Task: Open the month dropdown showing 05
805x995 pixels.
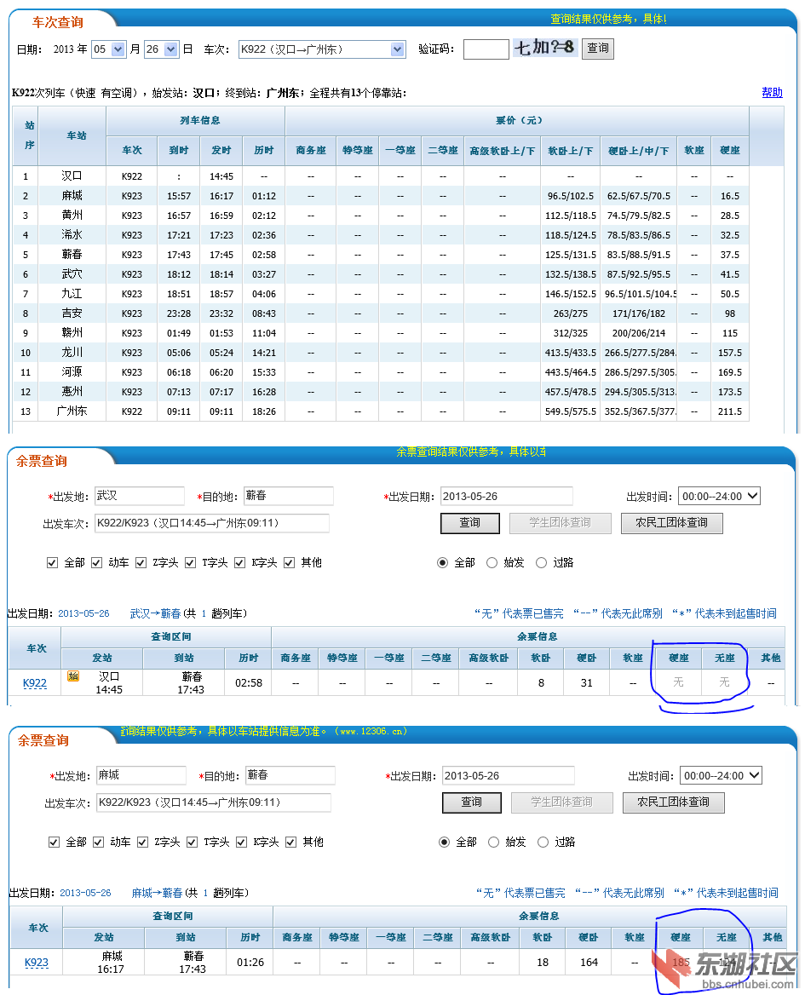Action: (108, 49)
